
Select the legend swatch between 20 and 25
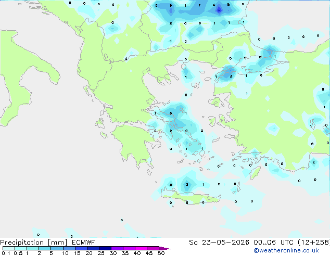[x=93, y=248]
